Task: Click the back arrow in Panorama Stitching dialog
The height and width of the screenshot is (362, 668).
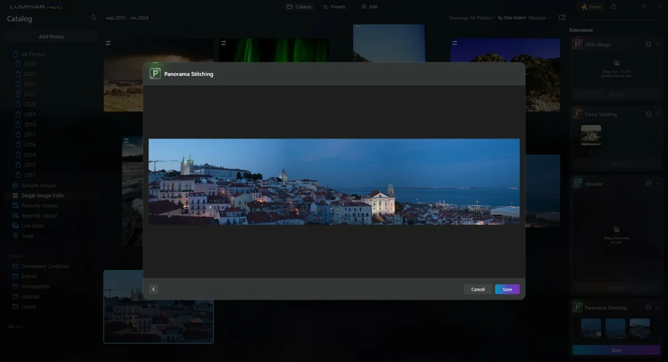Action: [x=153, y=289]
